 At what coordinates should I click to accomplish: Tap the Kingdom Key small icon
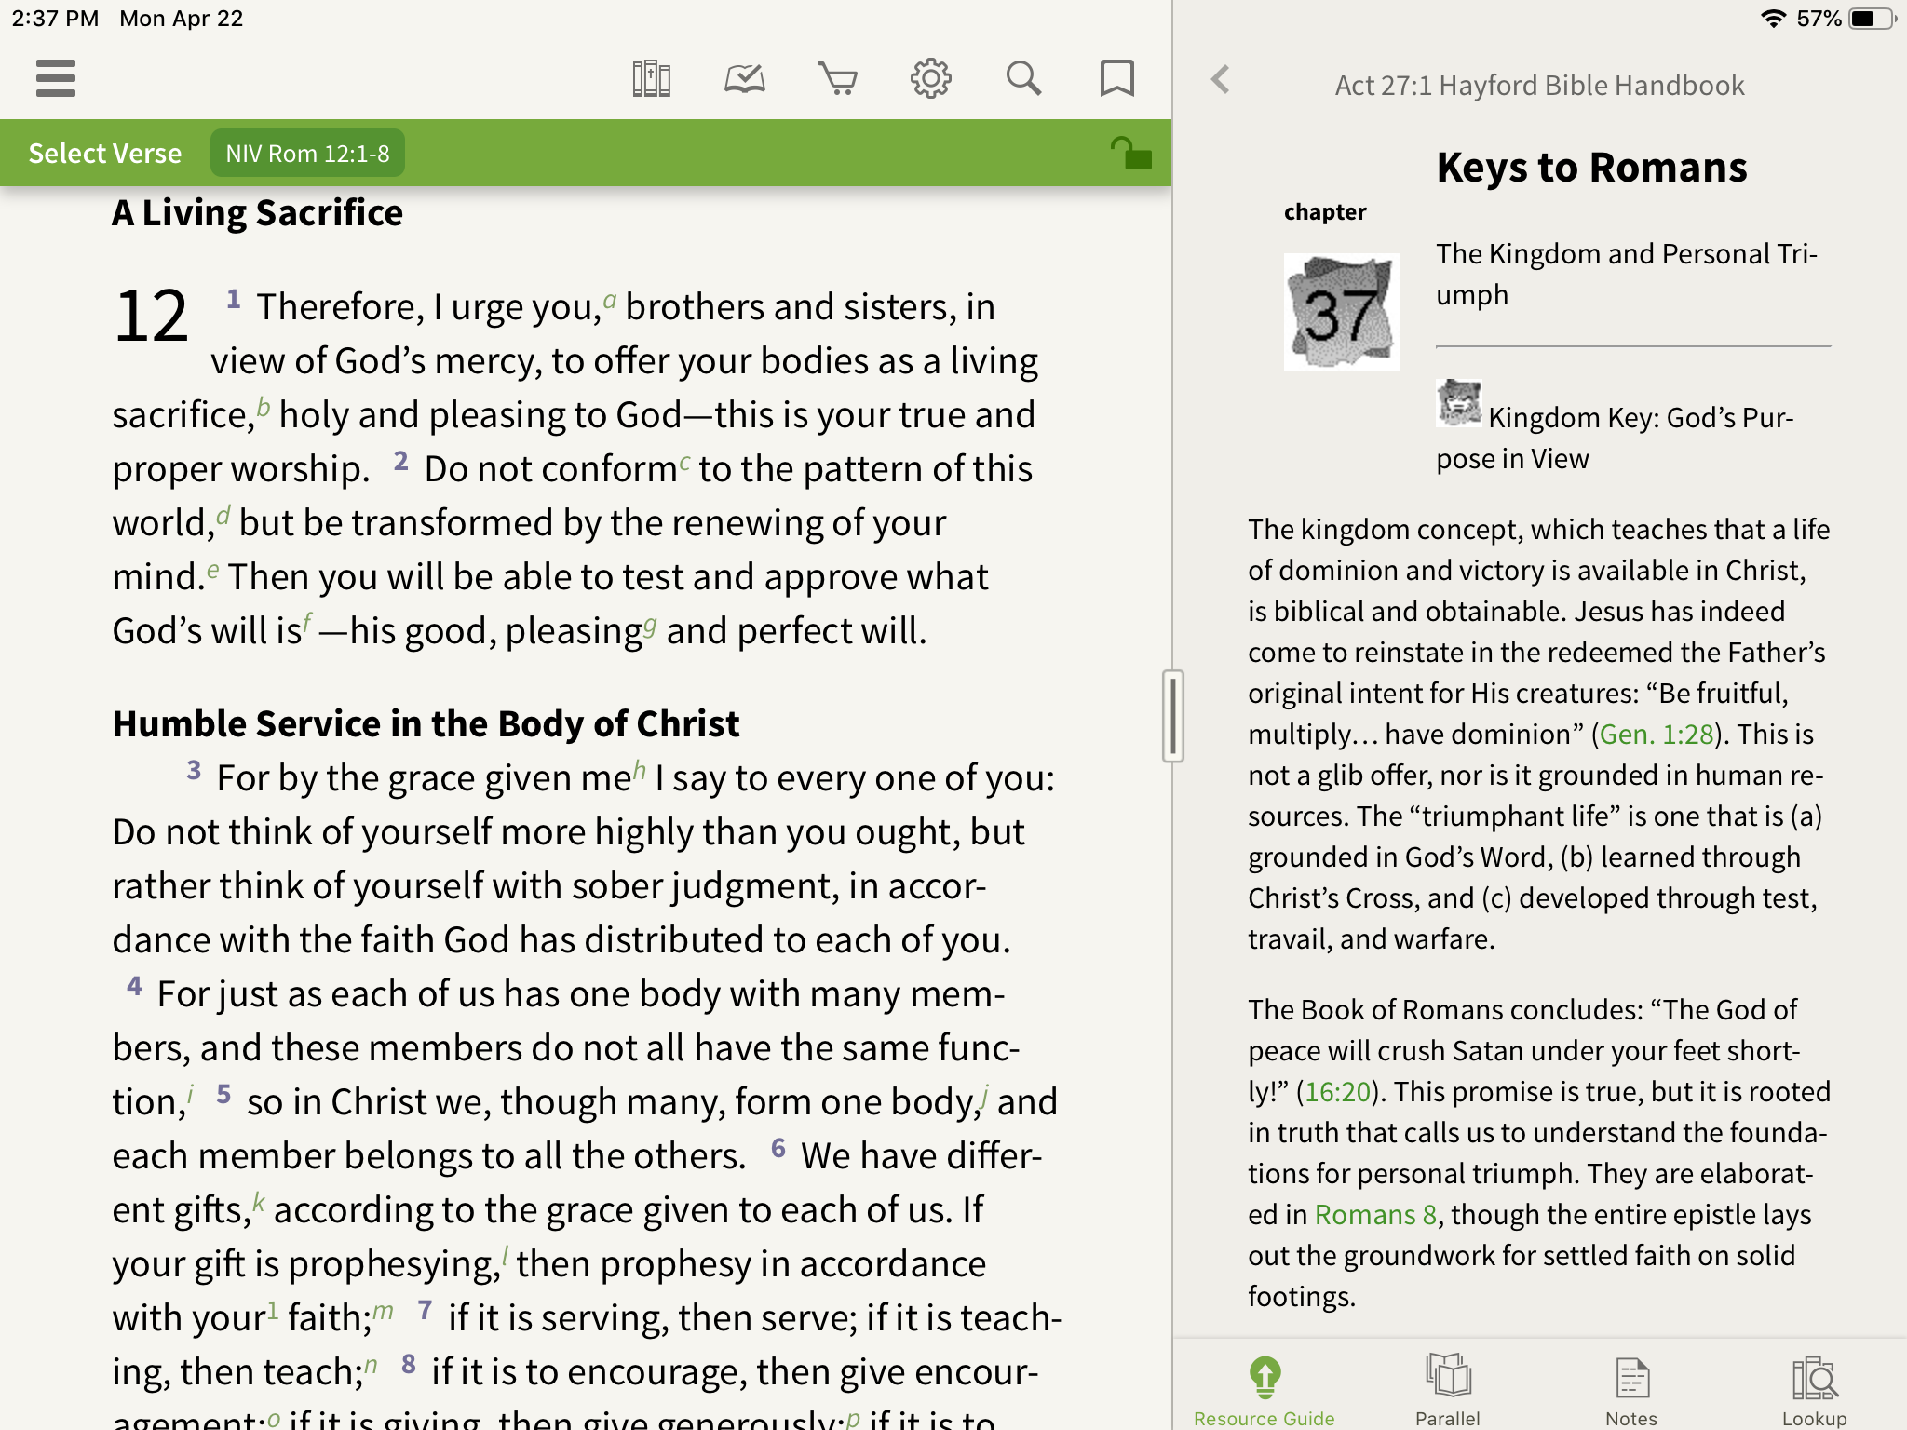pos(1458,403)
